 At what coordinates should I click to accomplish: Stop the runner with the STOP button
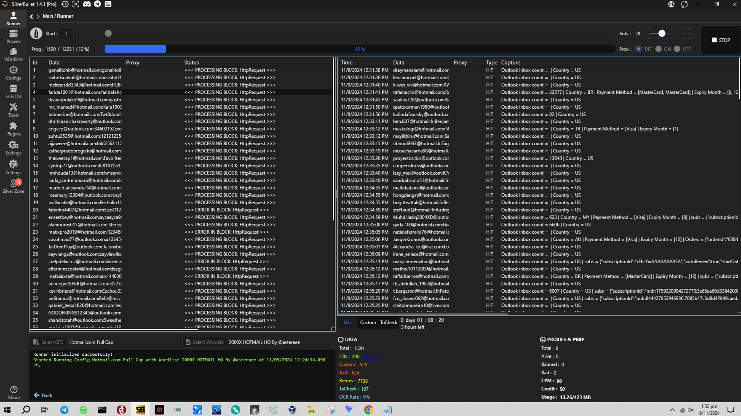pos(721,40)
